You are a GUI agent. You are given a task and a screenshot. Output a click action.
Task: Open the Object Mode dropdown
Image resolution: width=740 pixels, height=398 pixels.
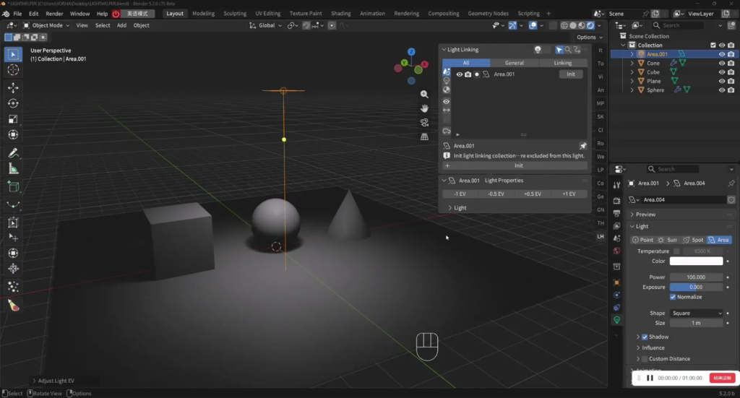(46, 25)
